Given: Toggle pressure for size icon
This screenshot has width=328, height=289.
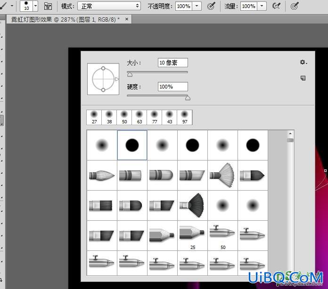Looking at the screenshot, I should [295, 6].
